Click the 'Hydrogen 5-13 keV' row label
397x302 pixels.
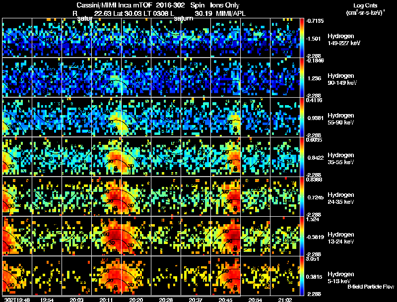(341, 278)
